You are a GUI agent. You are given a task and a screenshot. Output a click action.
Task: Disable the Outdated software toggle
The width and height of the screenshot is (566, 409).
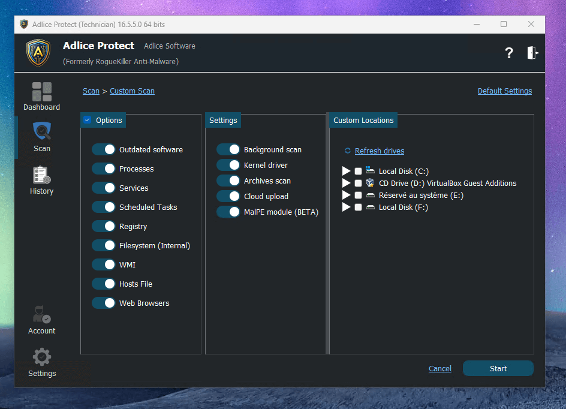pos(103,149)
